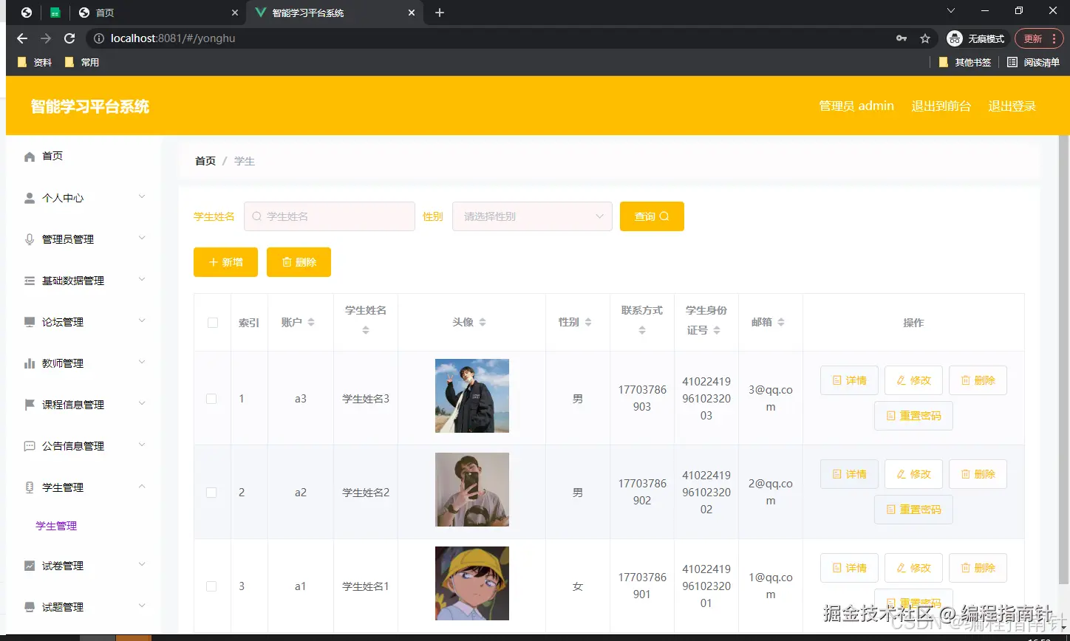This screenshot has height=641, width=1070.
Task: Expand the 基础数据管理 sidebar menu
Action: click(x=142, y=279)
